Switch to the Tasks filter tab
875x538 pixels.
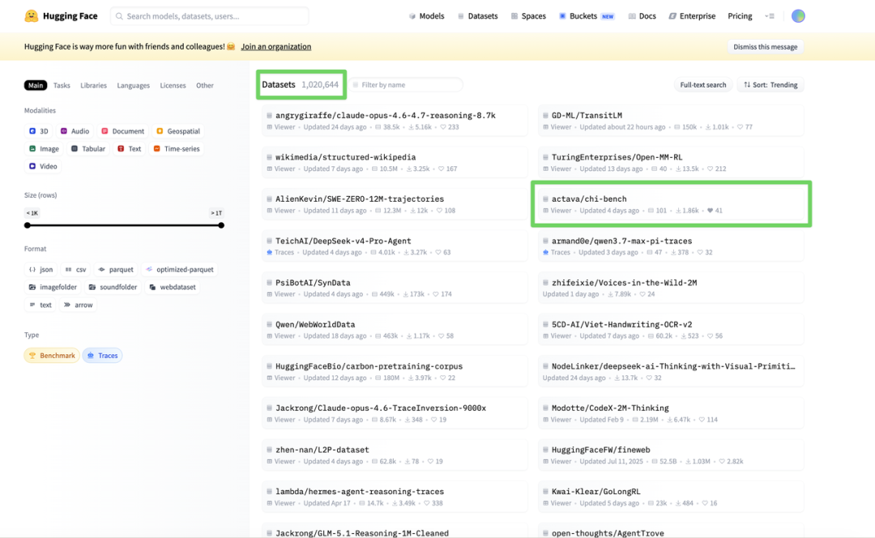(62, 85)
